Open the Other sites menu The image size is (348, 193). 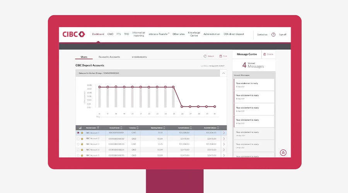pyautogui.click(x=179, y=34)
